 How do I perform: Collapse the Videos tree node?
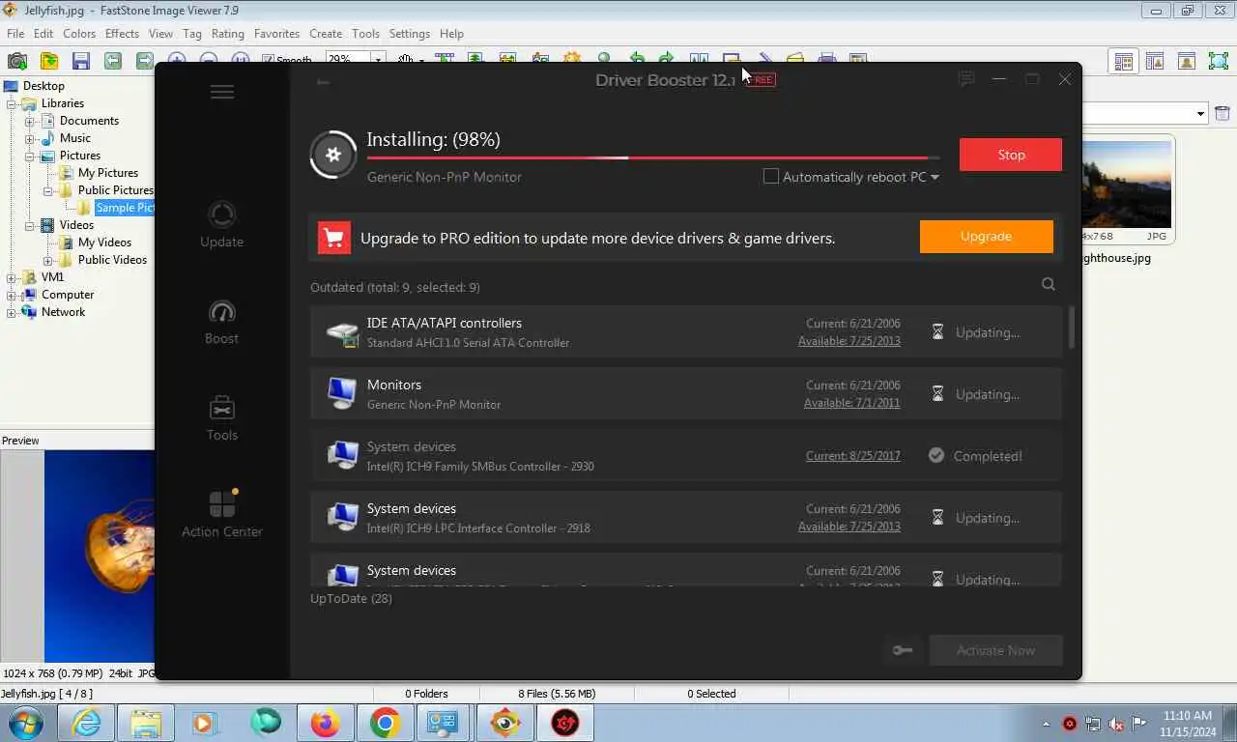[30, 225]
